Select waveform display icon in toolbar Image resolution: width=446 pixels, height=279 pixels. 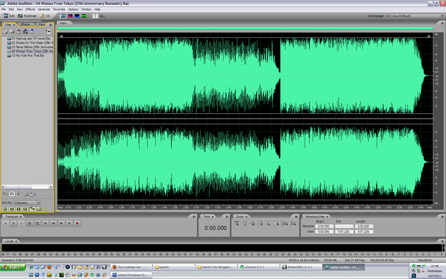point(63,16)
